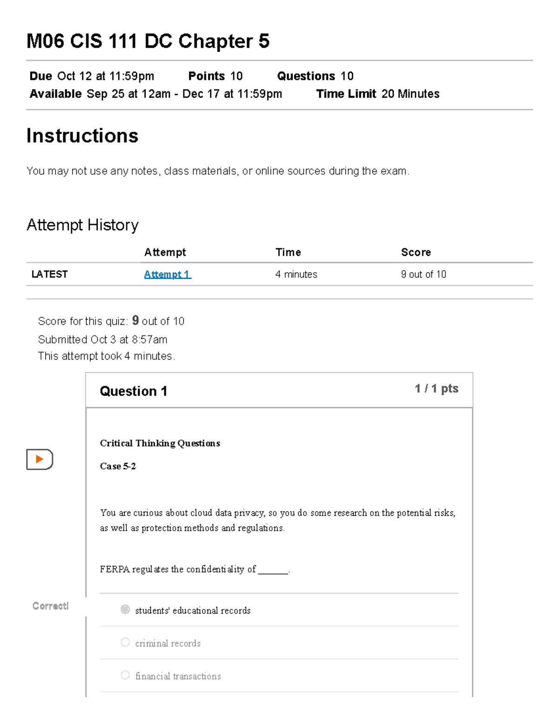Image resolution: width=558 pixels, height=722 pixels.
Task: Click the Attempt column header
Action: click(165, 252)
